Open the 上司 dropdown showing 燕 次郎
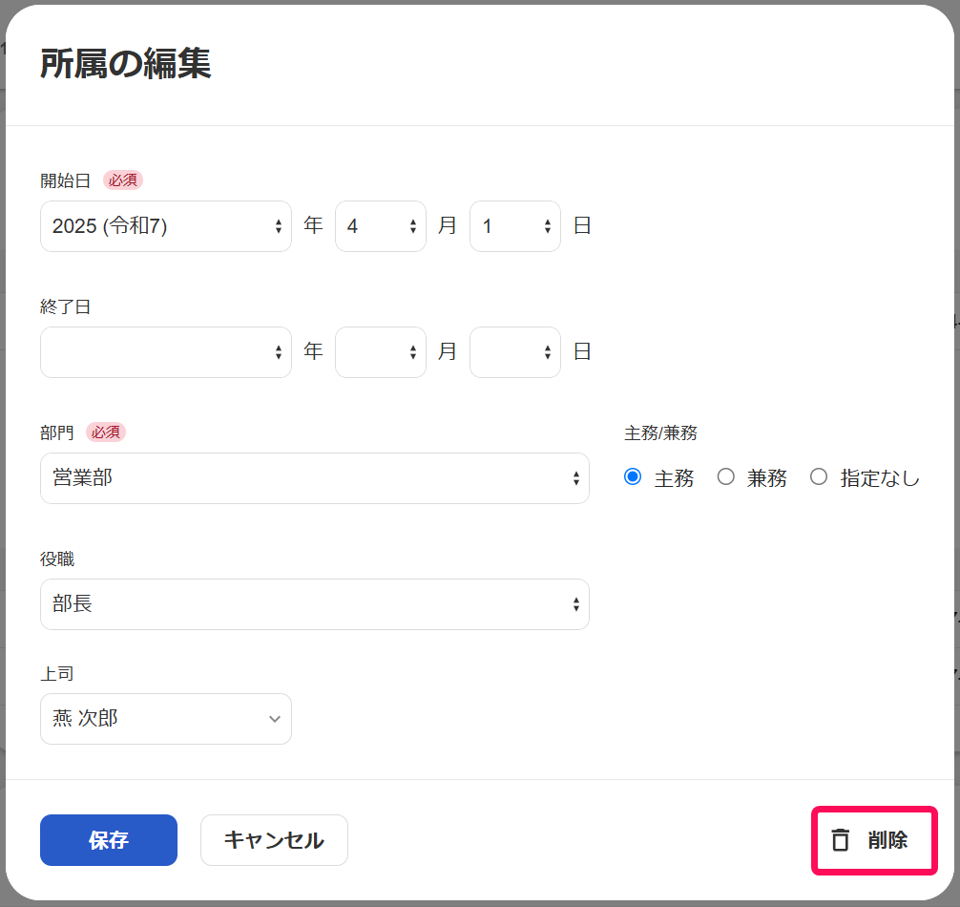 165,719
